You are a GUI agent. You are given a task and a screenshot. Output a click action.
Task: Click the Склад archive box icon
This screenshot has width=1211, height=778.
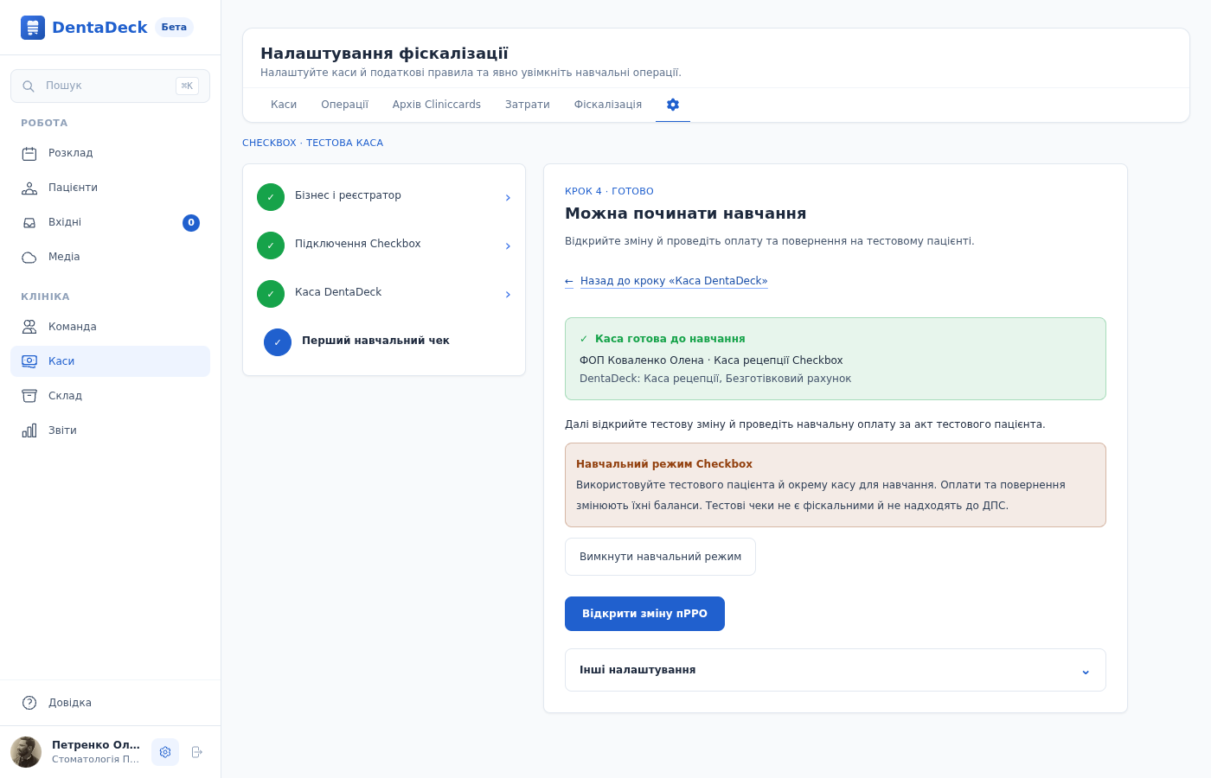pos(29,396)
